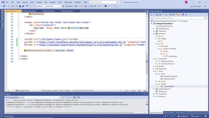Expand the Dependencies node
Screen dimensions: 209x118
coord(153,29)
